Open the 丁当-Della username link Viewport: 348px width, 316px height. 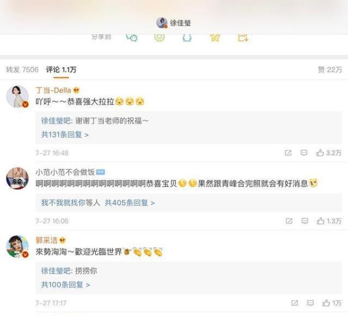pos(53,90)
